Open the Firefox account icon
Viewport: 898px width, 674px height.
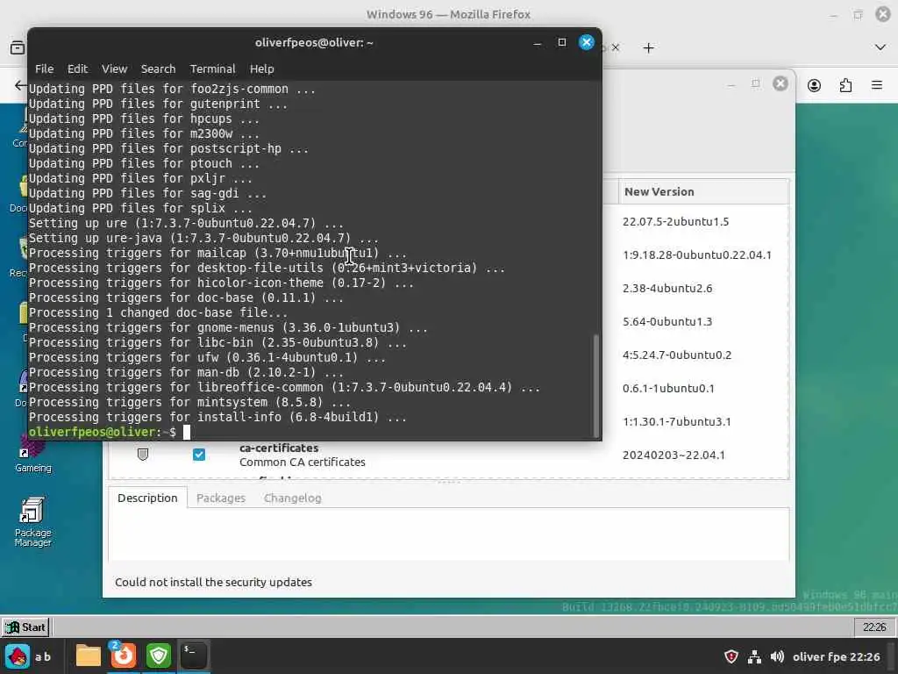point(814,85)
